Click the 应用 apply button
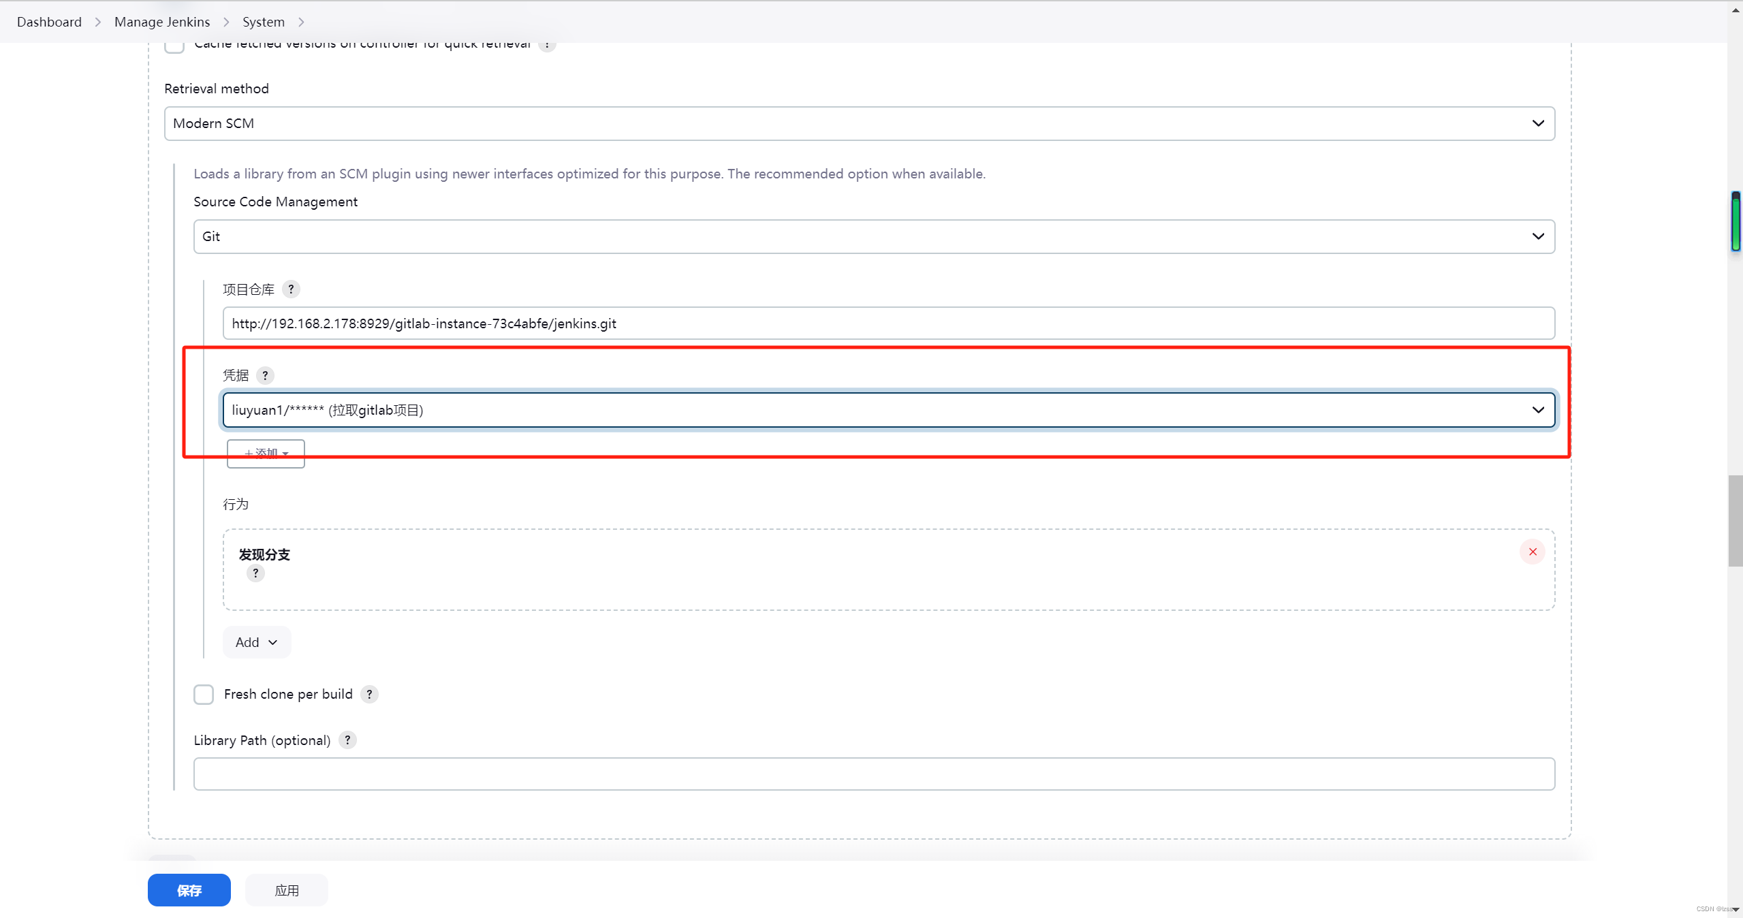Image resolution: width=1743 pixels, height=918 pixels. coord(286,890)
